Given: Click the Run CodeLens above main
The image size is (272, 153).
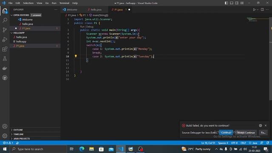Looking at the screenshot, I should [82, 27].
